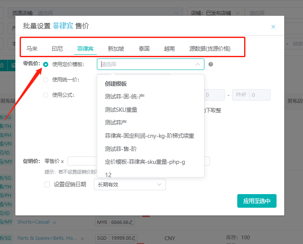Image resolution: width=303 pixels, height=244 pixels.
Task: Click the help icon beside pricing template
Action: pos(211,64)
